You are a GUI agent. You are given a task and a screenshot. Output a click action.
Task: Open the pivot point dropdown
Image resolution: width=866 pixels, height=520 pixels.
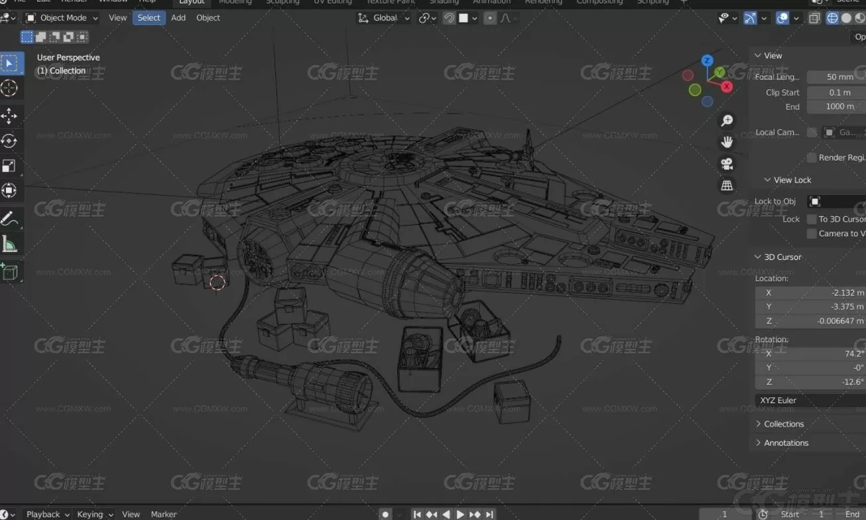pos(427,19)
